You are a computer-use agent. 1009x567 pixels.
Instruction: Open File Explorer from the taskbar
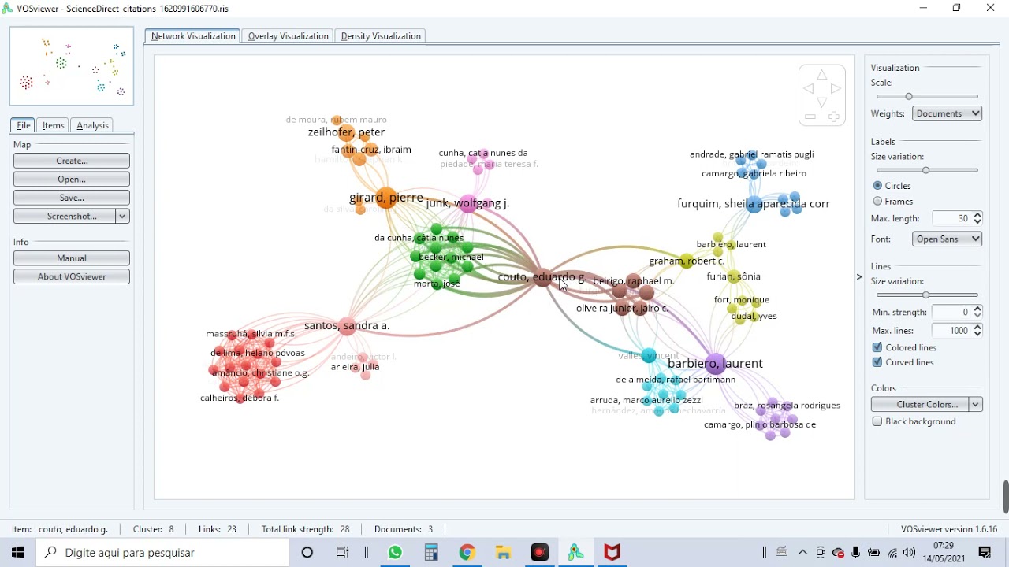click(504, 553)
